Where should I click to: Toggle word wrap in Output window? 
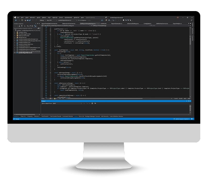pyautogui.click(x=95, y=104)
